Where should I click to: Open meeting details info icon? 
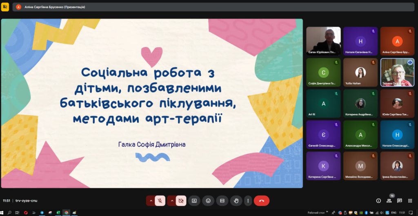coord(378,201)
